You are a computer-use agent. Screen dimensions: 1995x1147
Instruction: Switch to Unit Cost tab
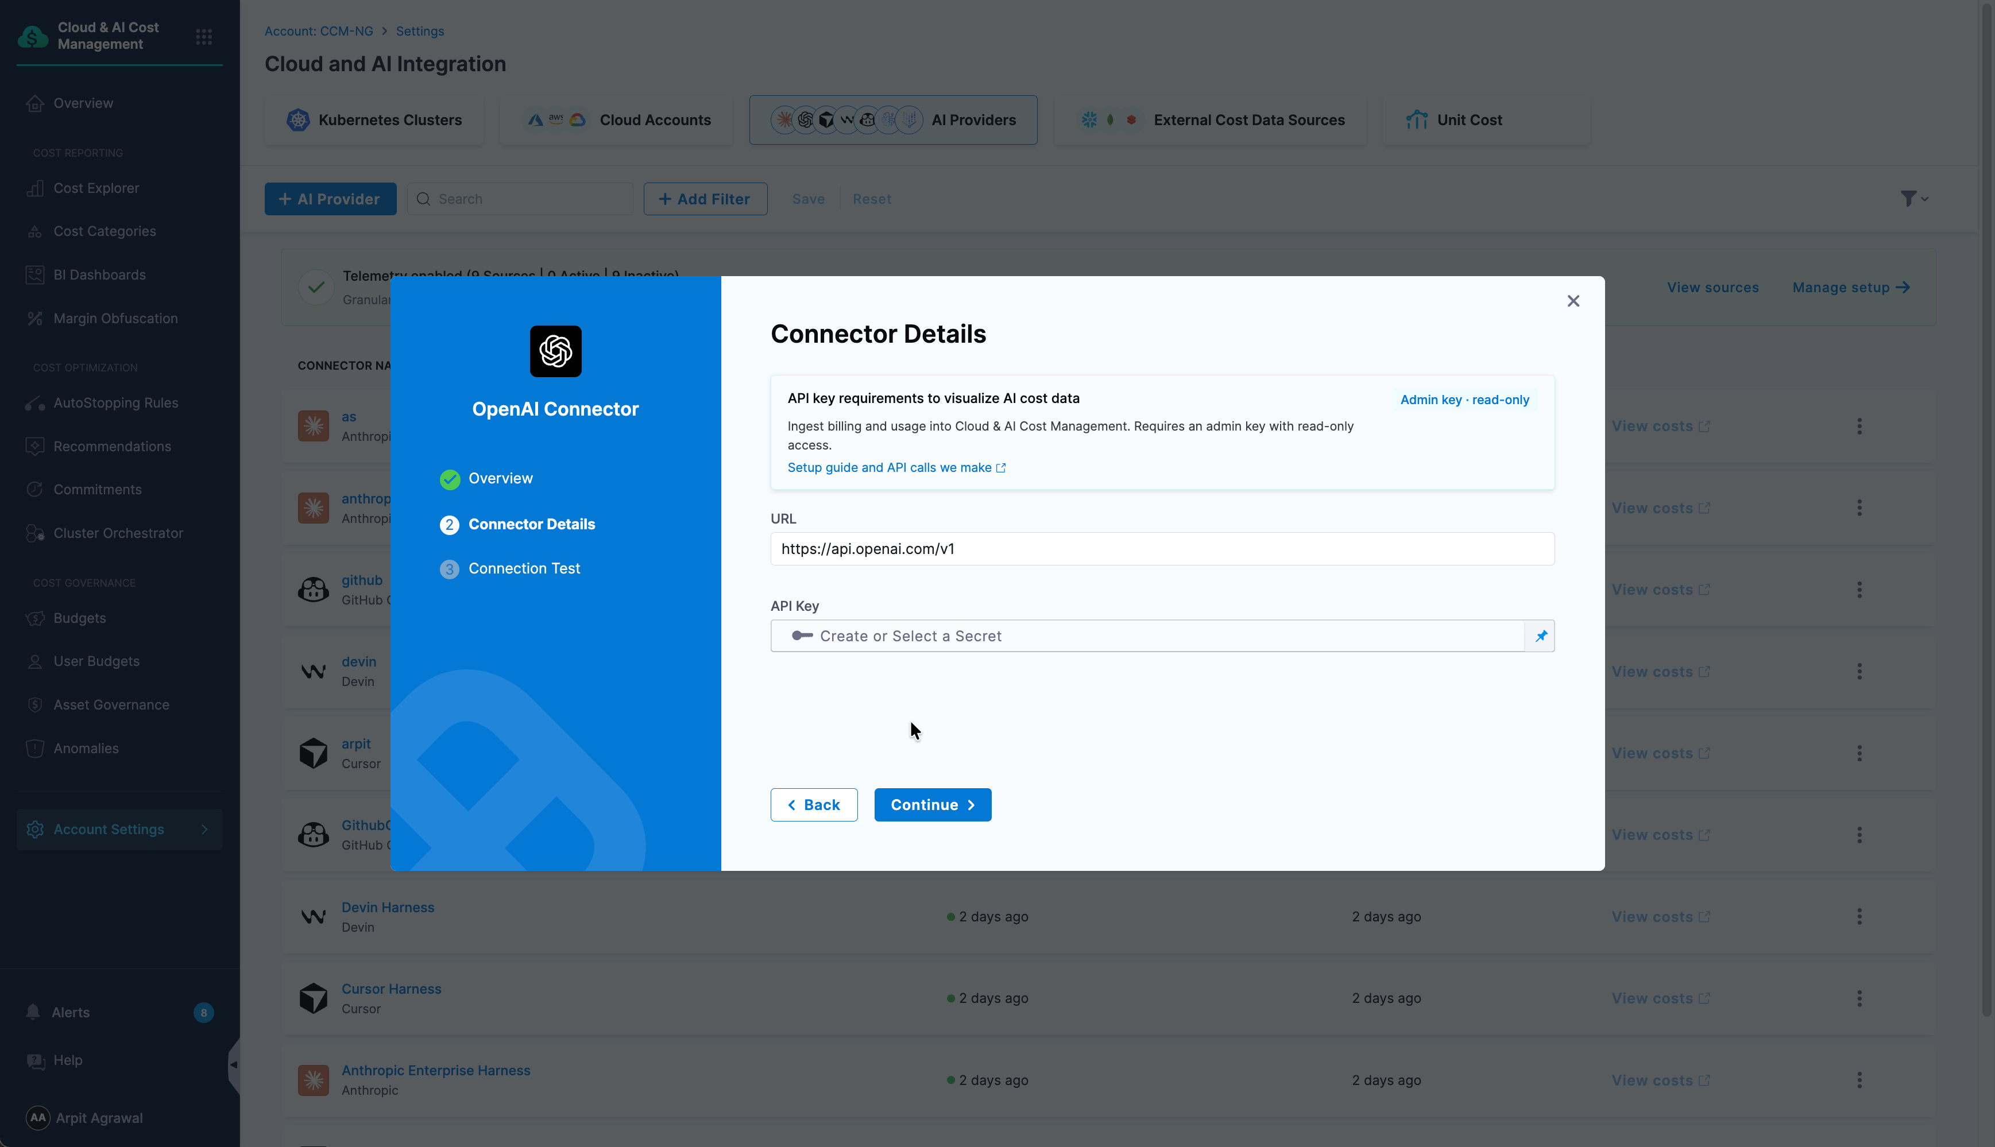[1486, 120]
